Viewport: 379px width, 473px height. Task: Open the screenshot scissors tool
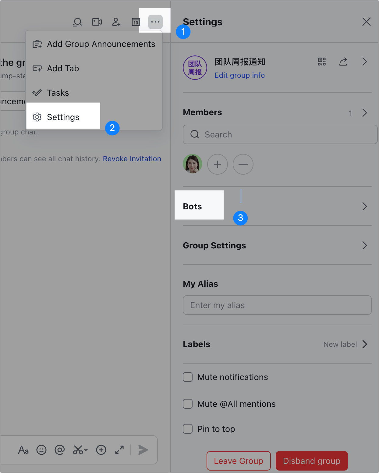(80, 450)
